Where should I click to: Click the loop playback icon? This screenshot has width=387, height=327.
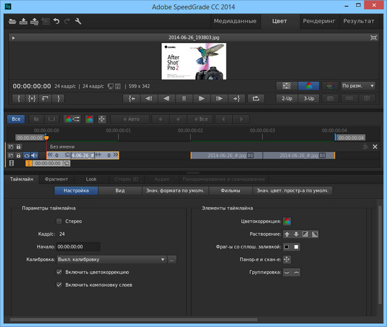click(255, 99)
